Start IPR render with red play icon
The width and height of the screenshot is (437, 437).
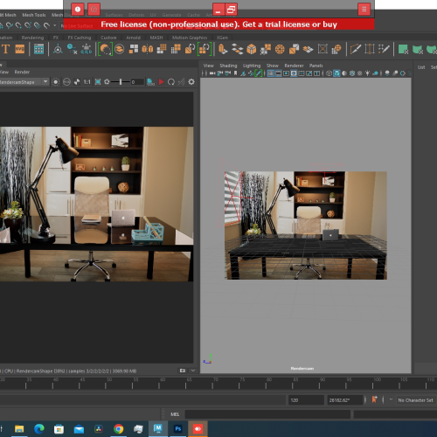click(x=161, y=82)
